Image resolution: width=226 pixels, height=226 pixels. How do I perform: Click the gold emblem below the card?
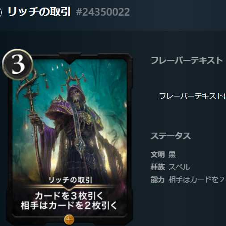(69, 219)
